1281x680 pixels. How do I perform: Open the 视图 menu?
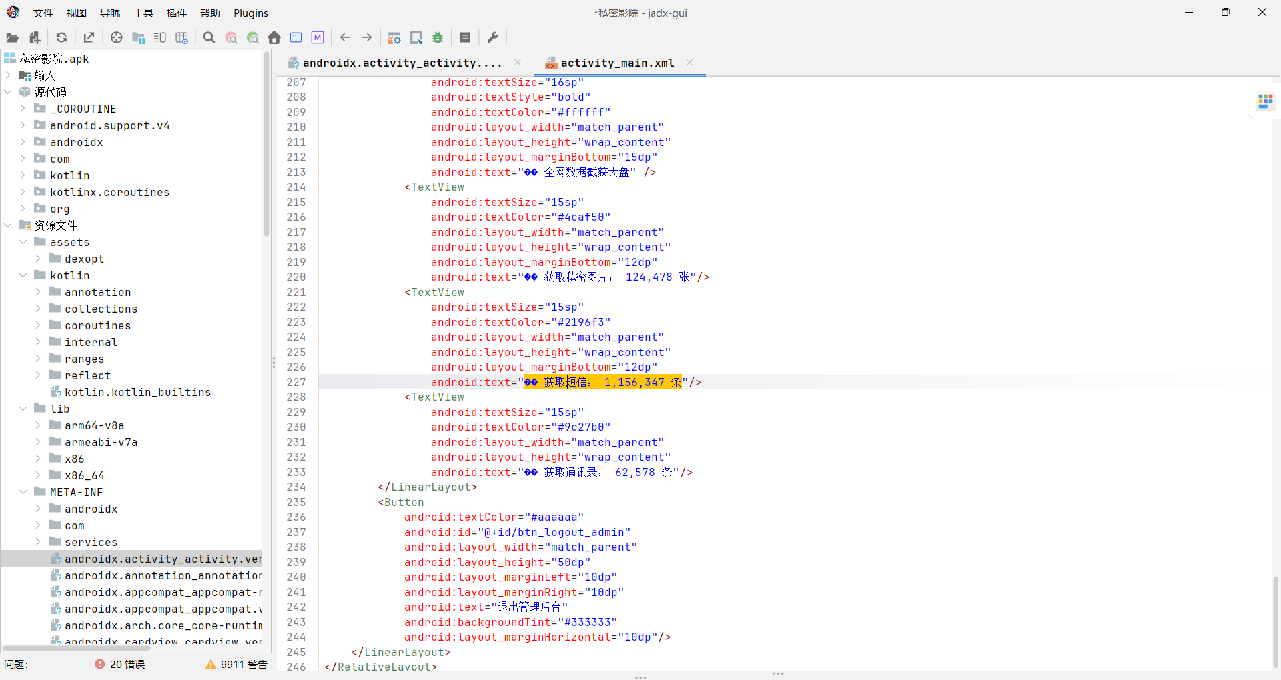pyautogui.click(x=77, y=13)
